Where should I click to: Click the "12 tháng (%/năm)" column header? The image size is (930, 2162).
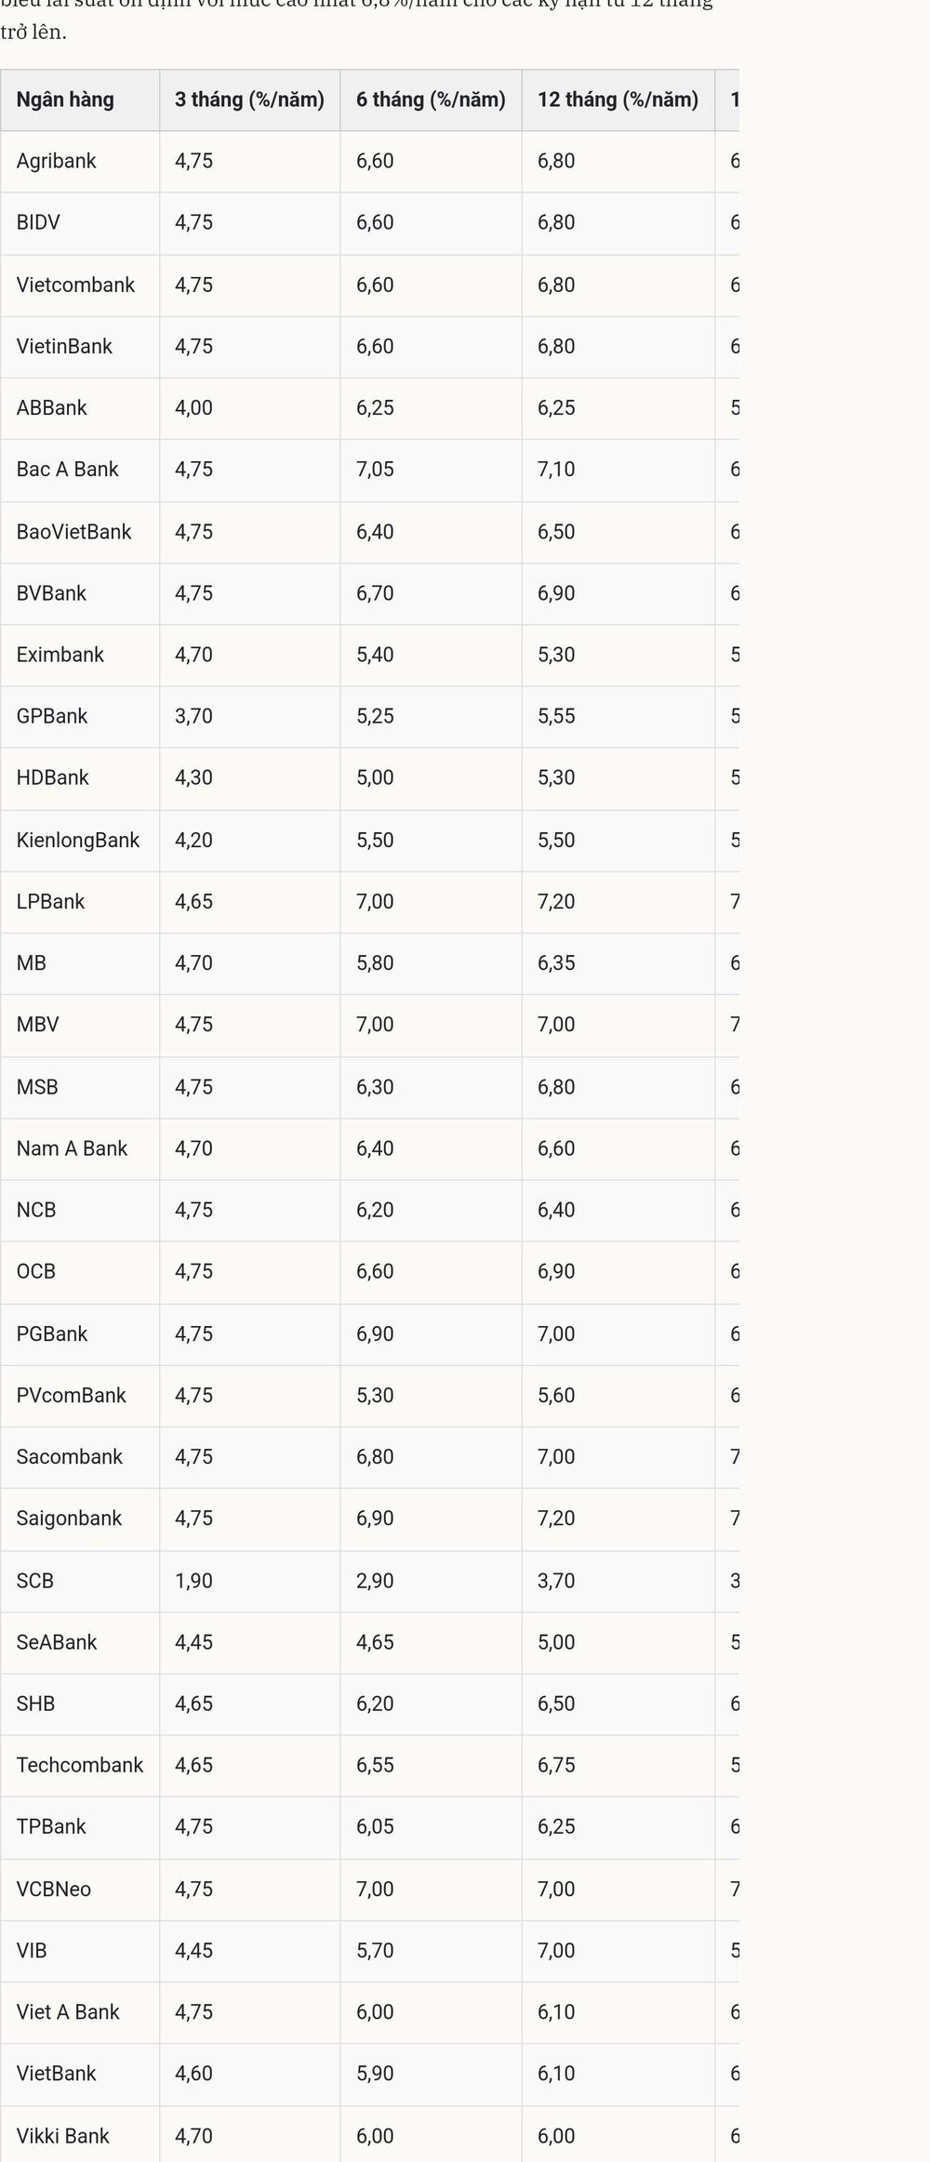(x=618, y=99)
